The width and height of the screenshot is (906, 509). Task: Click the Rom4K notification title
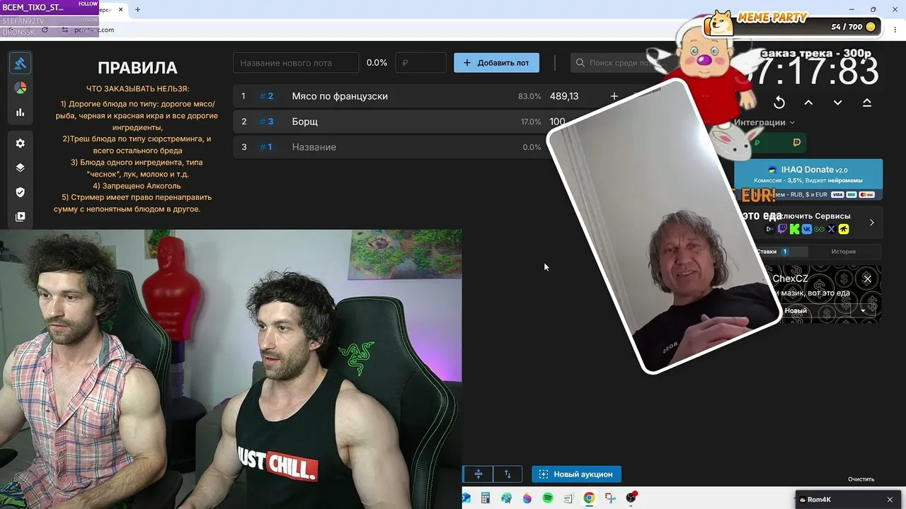pos(819,500)
